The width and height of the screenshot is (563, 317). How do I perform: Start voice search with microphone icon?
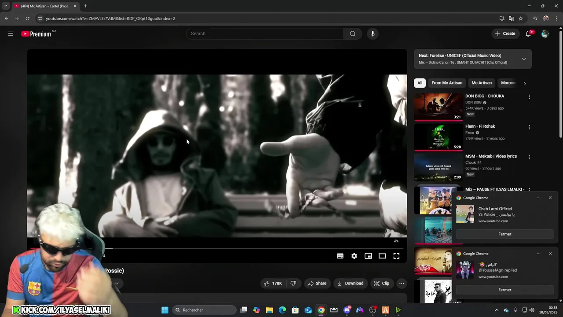pos(373,34)
